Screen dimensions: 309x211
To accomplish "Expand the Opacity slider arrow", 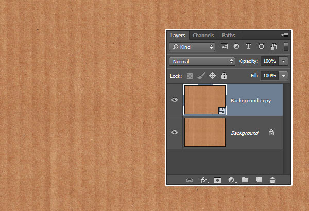I will (283, 61).
